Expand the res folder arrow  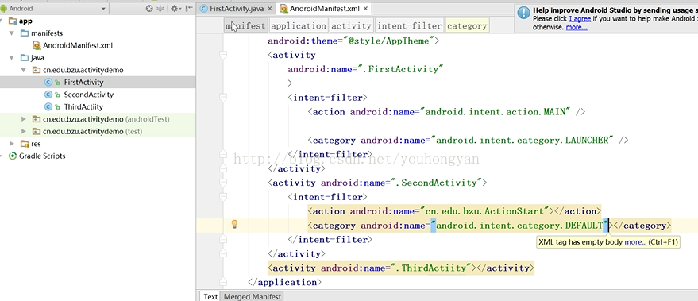[x=12, y=144]
